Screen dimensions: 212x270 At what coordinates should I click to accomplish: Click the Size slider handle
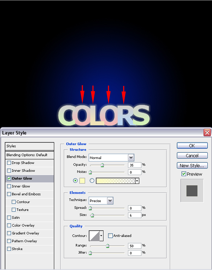tap(92, 215)
